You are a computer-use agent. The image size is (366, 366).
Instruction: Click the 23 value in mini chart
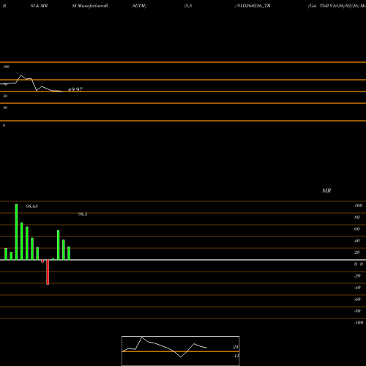click(x=236, y=347)
